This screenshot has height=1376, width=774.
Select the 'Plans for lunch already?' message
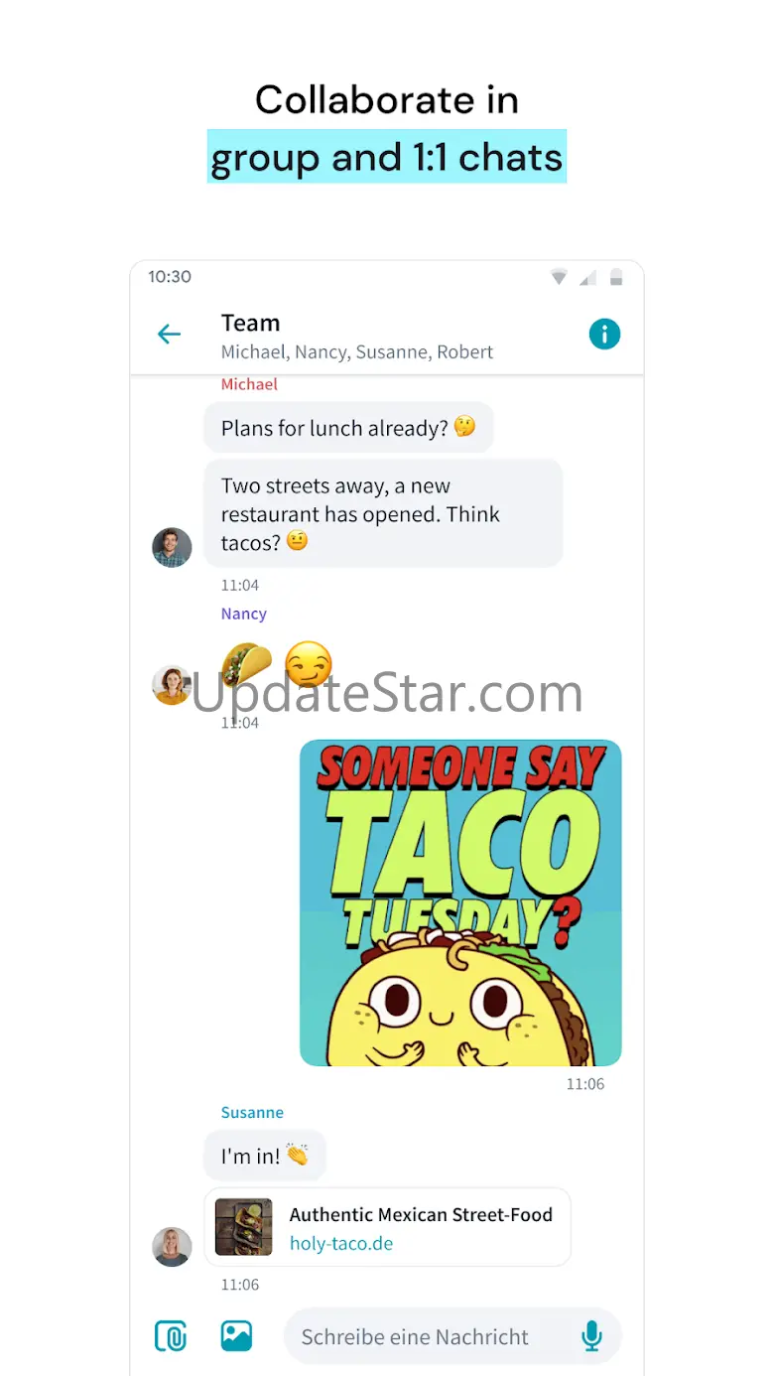[348, 428]
